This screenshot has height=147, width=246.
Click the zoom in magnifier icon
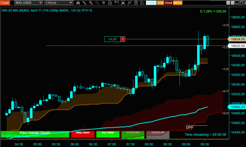tap(91, 3)
